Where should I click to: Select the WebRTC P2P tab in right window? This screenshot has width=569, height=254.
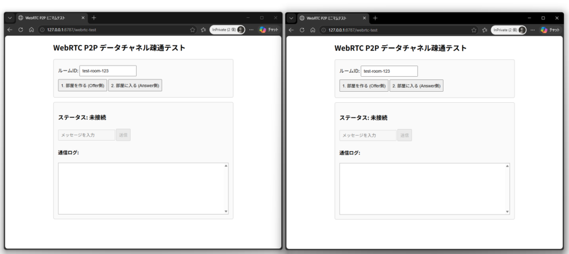[x=332, y=18]
